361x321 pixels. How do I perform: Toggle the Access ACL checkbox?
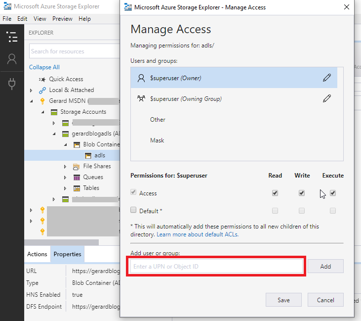133,192
